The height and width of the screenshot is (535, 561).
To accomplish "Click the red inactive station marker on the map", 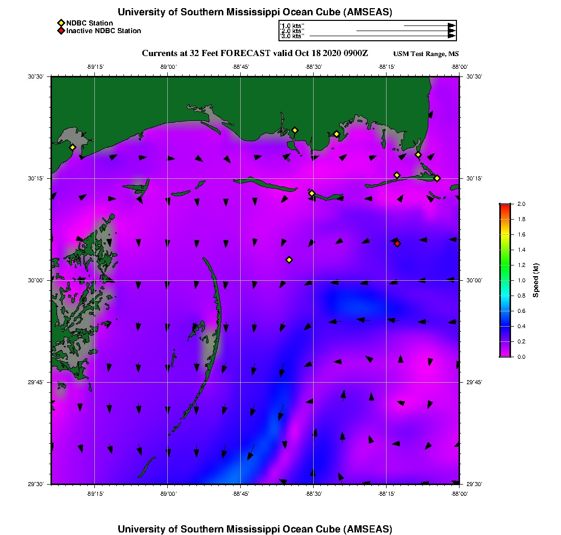I will (397, 244).
